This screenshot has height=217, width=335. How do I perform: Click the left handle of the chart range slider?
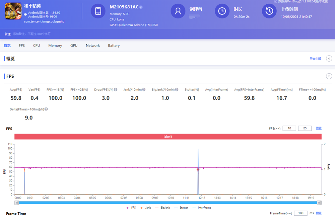pos(17,203)
